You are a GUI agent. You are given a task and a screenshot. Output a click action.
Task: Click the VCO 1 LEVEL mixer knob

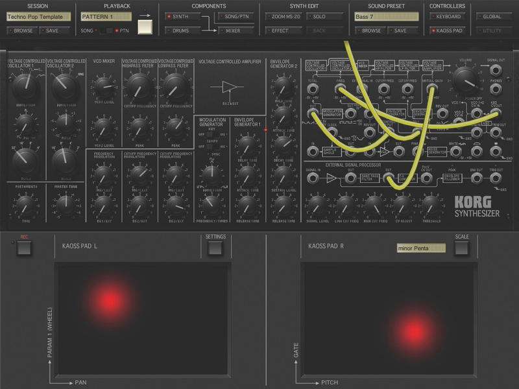coord(104,87)
